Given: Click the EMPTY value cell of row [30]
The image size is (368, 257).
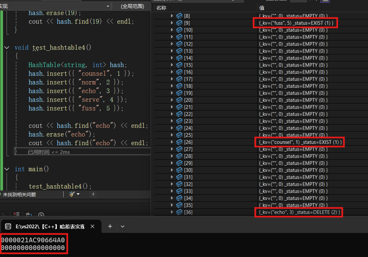Looking at the screenshot, I should 293,170.
